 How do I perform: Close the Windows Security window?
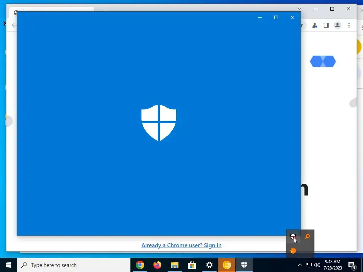pos(292,17)
